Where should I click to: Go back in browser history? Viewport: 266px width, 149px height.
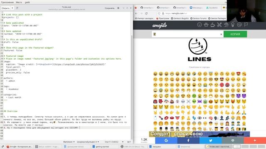[136, 13]
